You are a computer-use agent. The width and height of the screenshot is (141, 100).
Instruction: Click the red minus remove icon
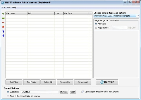click(x=3, y=22)
